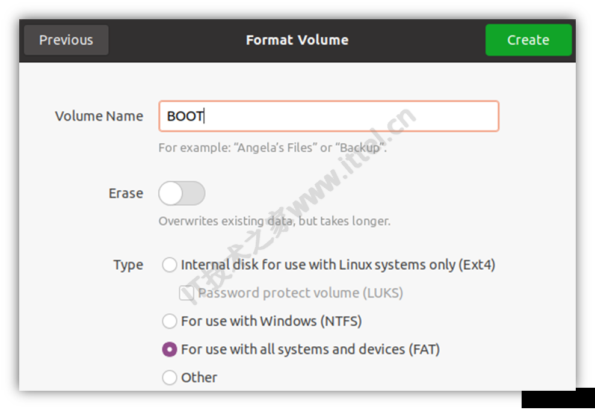
Task: Select the FAT radio circle
Action: 169,349
